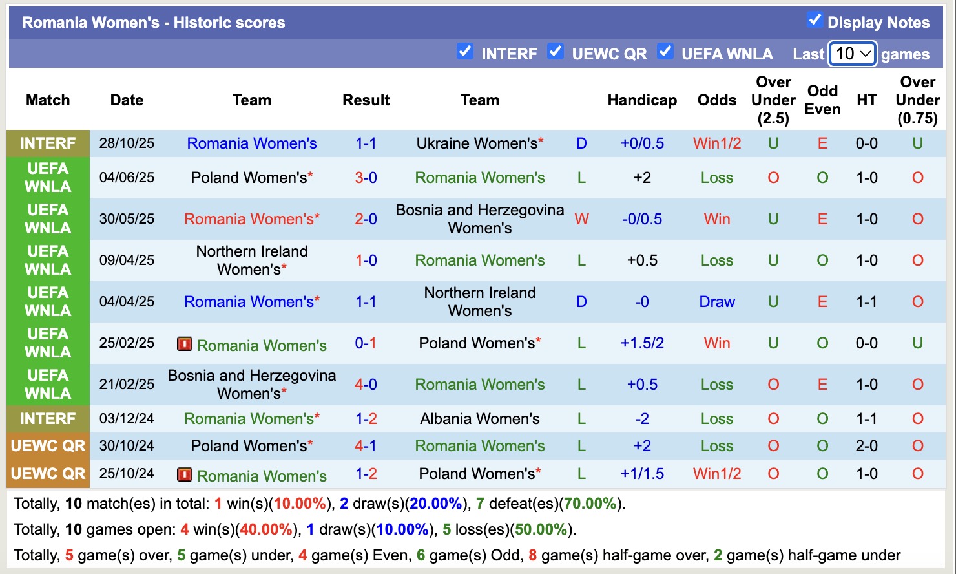The height and width of the screenshot is (574, 956).
Task: Open Romania Women's link in the top match row
Action: pyautogui.click(x=251, y=143)
